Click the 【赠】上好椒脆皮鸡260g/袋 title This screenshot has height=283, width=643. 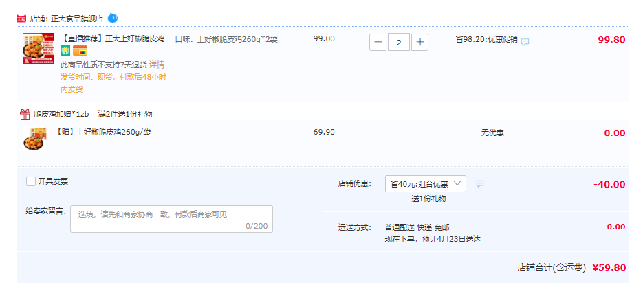tap(104, 133)
